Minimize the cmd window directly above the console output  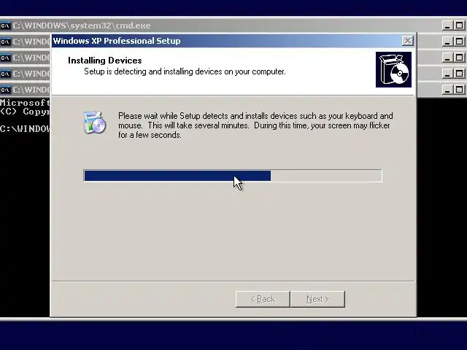[x=447, y=90]
